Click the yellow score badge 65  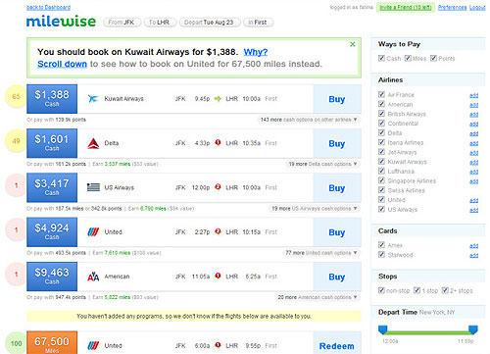click(16, 97)
